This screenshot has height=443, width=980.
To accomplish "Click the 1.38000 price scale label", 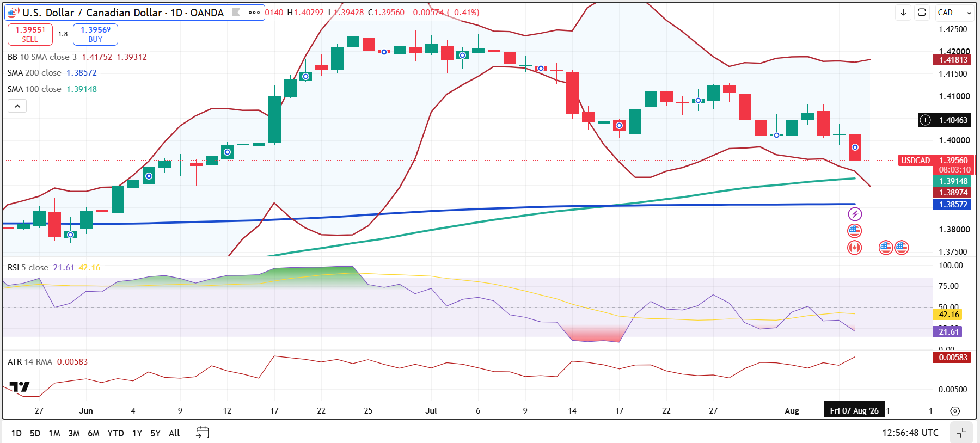I will point(954,230).
